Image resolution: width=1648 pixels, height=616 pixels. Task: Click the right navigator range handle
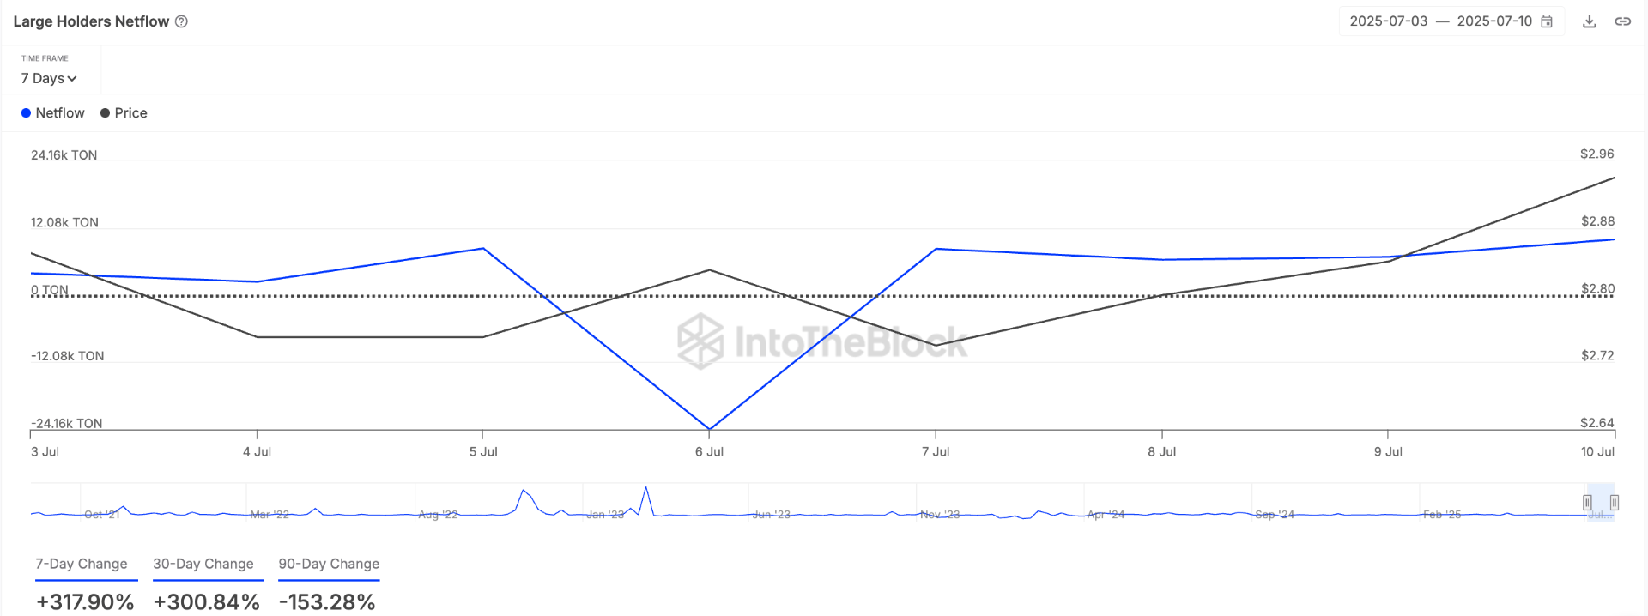1614,503
